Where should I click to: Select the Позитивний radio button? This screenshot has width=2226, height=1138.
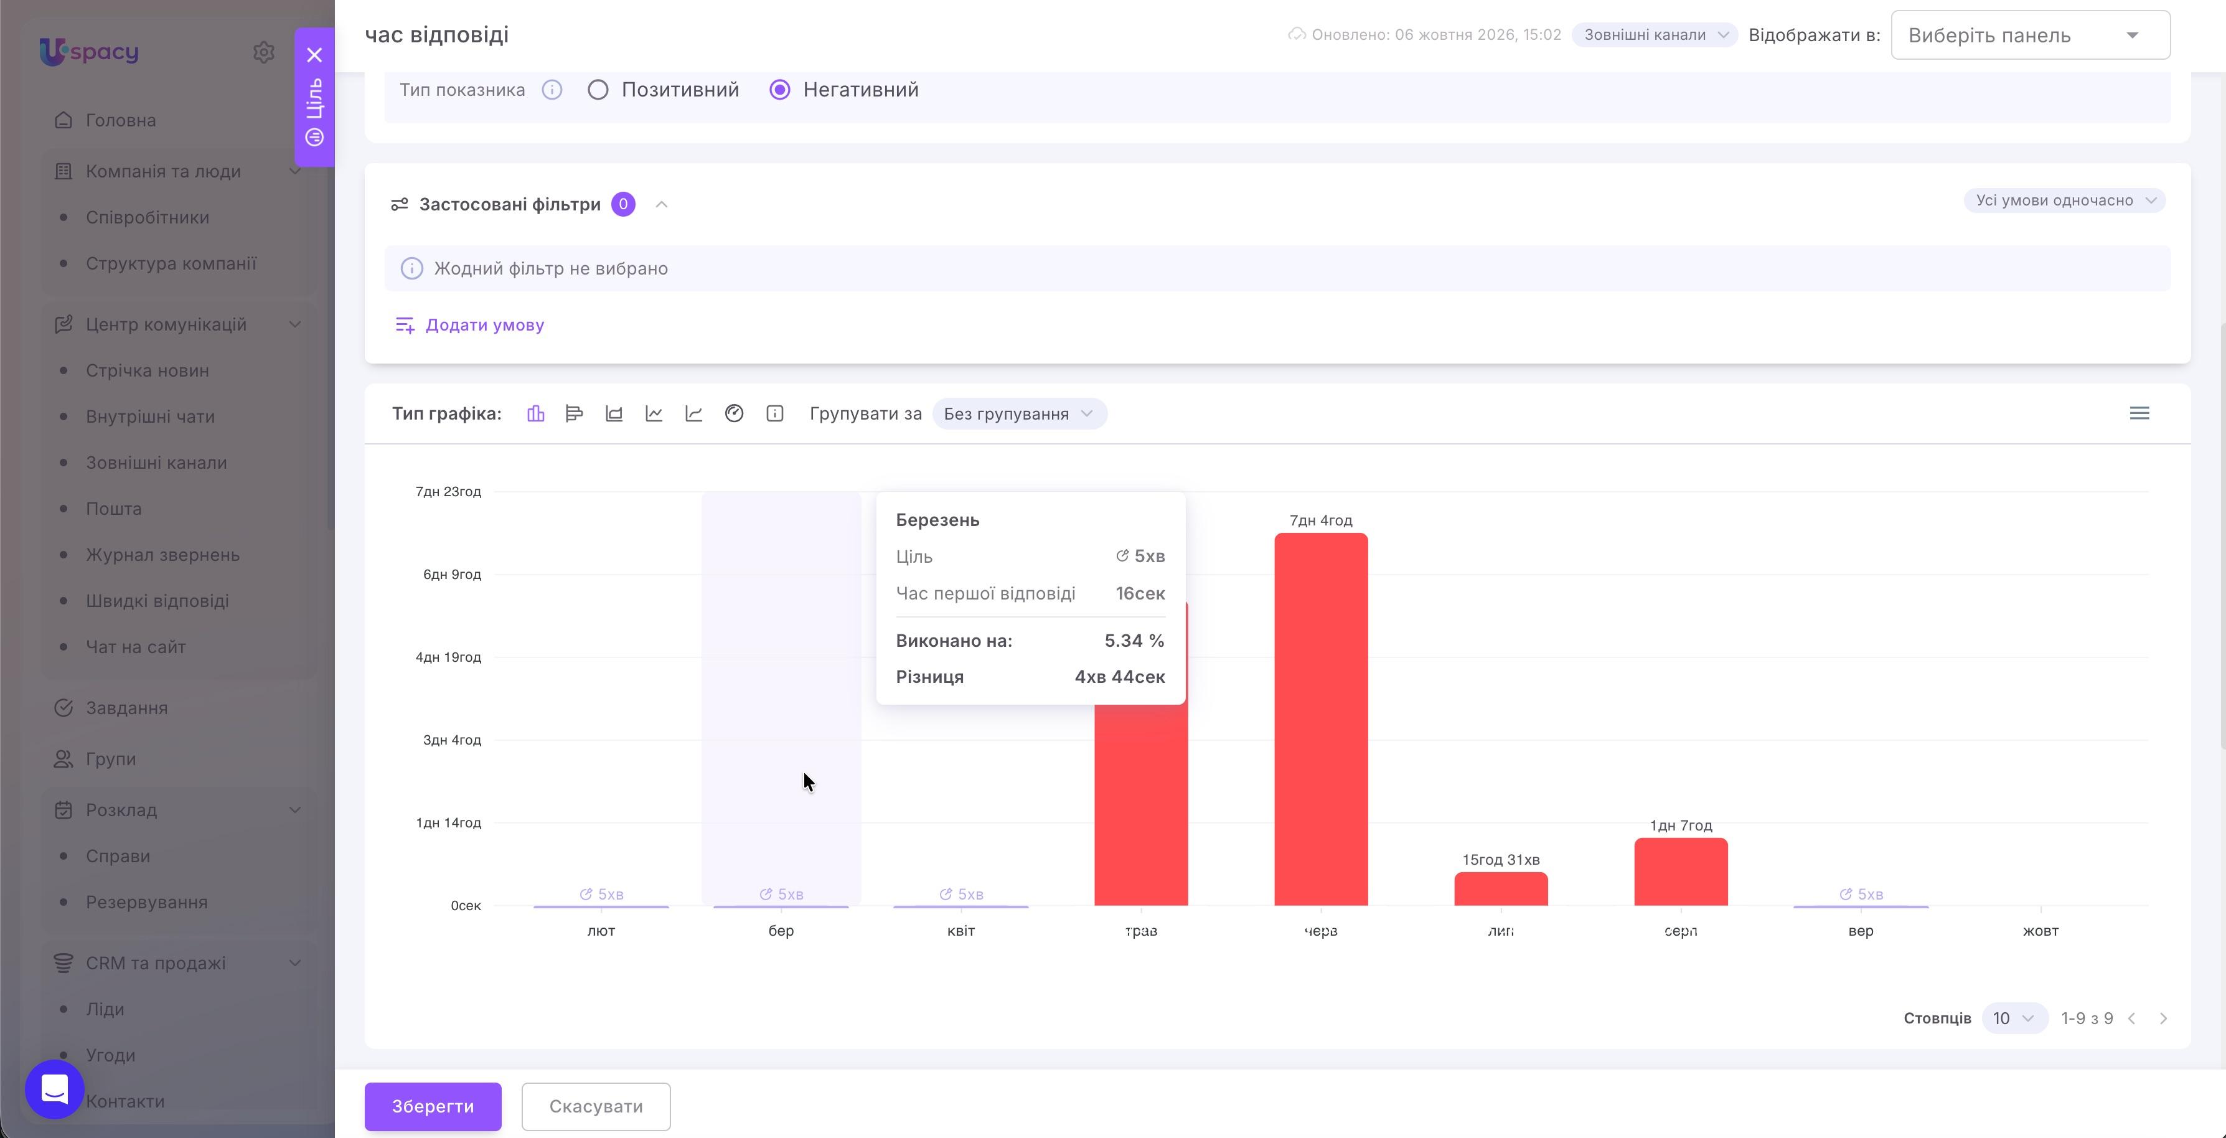pos(598,90)
